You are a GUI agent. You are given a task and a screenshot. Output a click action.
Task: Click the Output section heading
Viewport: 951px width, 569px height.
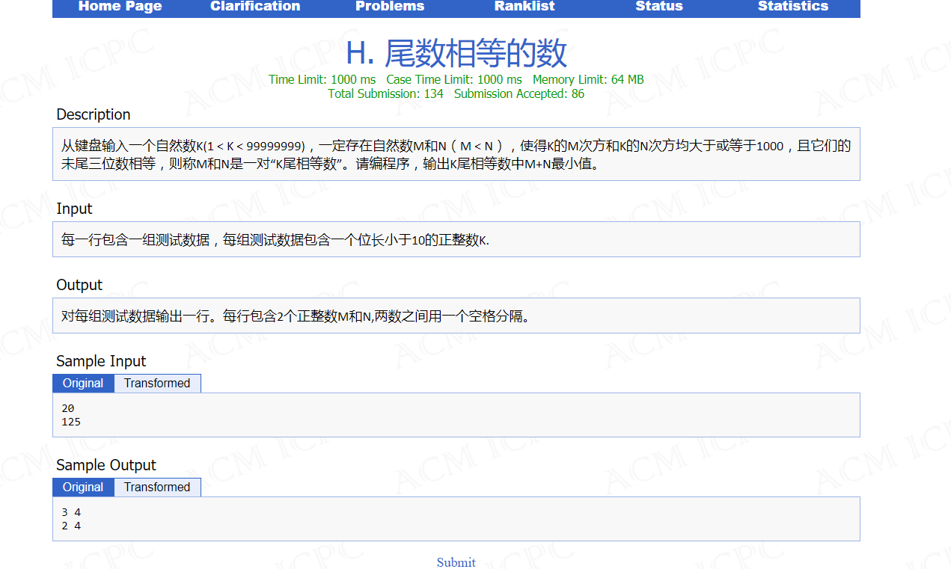coord(79,285)
